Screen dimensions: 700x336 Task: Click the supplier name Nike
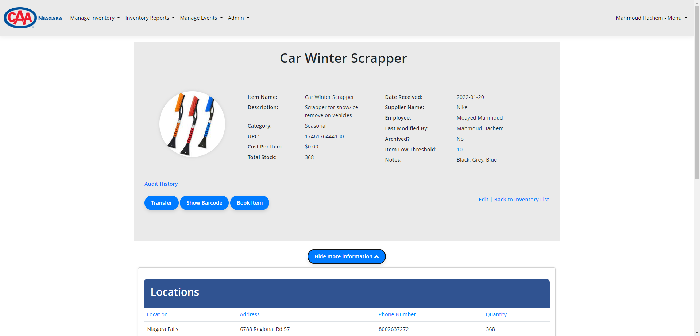point(462,107)
